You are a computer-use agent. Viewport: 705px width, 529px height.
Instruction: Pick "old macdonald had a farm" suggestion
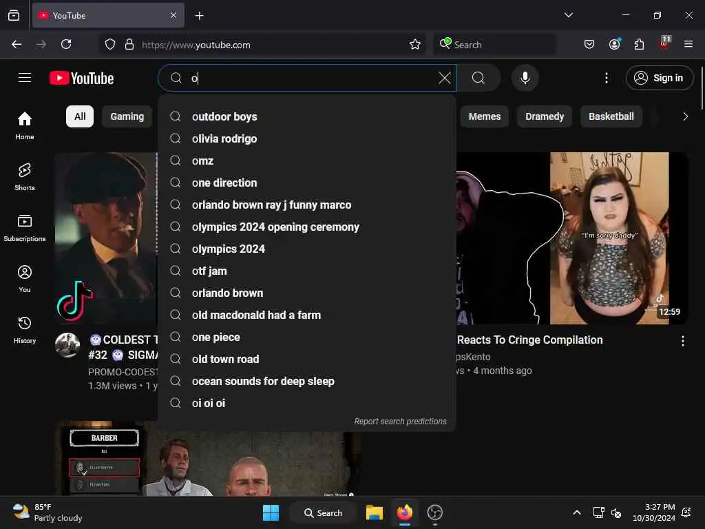click(x=307, y=315)
